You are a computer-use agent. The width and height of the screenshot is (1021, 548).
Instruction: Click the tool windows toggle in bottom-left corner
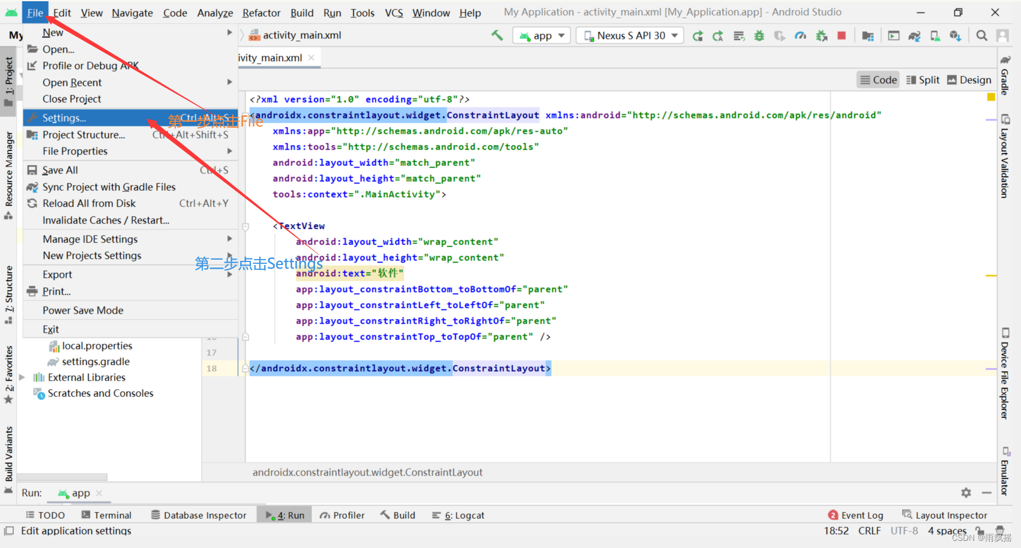point(9,531)
